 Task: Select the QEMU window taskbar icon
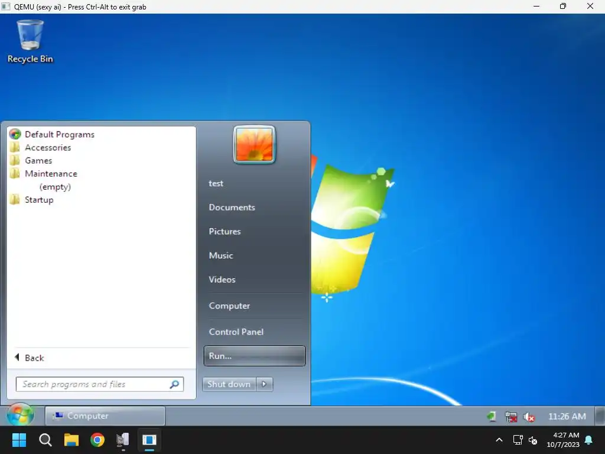click(149, 440)
